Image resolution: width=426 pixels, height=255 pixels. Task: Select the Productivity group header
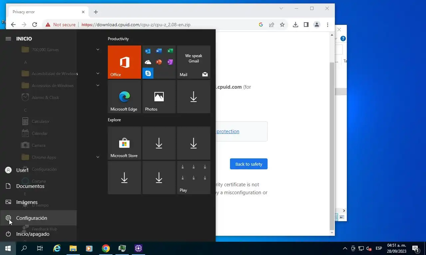point(118,39)
